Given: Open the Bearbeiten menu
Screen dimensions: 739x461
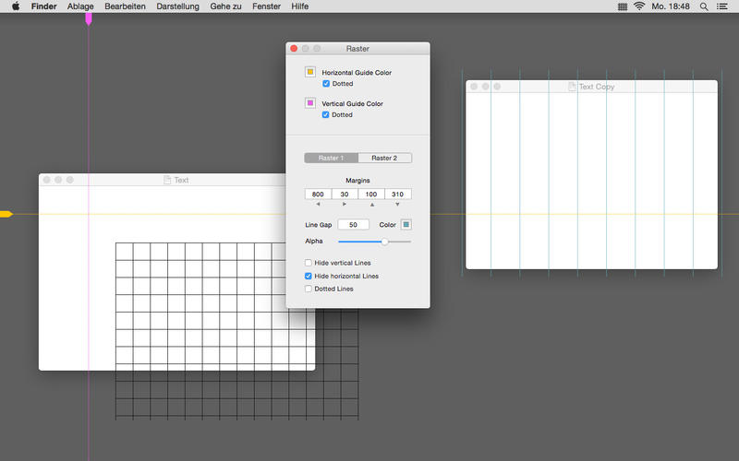Looking at the screenshot, I should (125, 6).
